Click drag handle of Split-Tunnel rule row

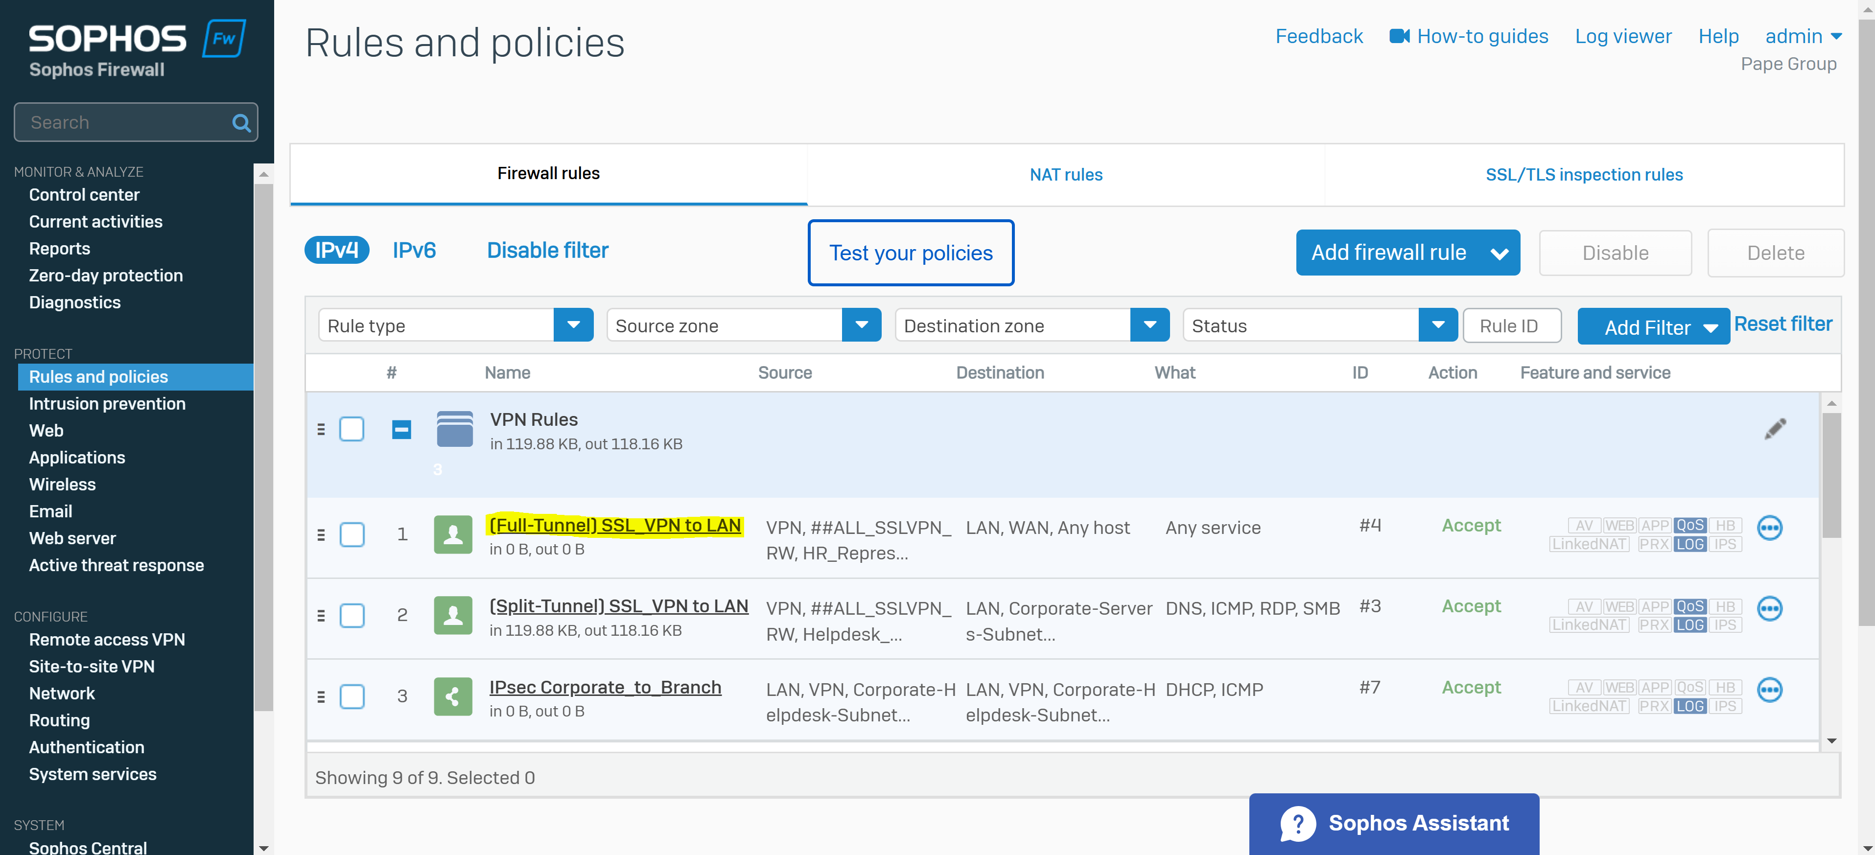pos(321,616)
